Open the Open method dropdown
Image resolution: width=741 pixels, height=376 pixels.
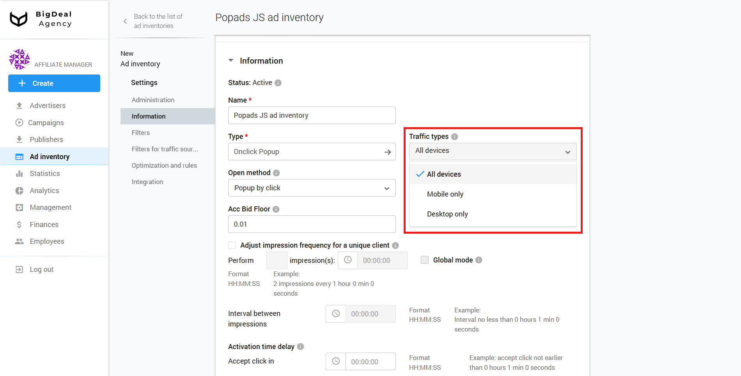(x=311, y=188)
